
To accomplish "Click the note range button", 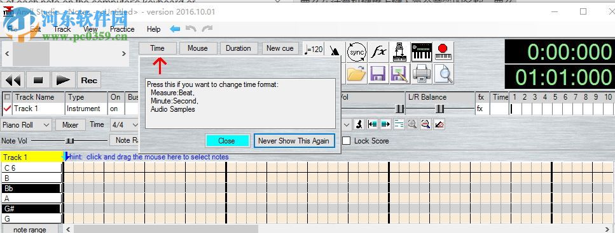I will coord(30,229).
